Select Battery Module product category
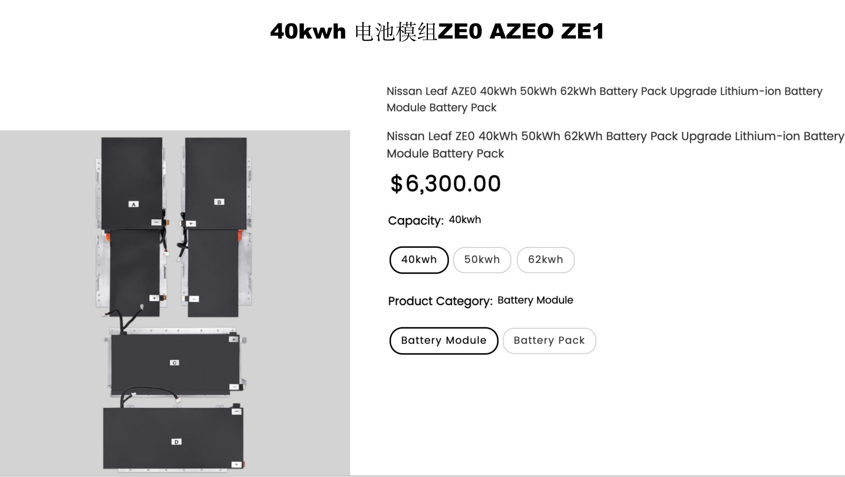Image resolution: width=845 pixels, height=477 pixels. [444, 340]
